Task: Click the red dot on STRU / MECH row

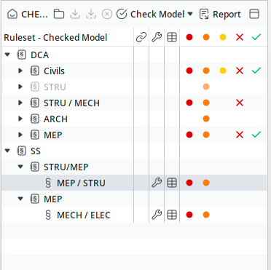Action: click(189, 103)
